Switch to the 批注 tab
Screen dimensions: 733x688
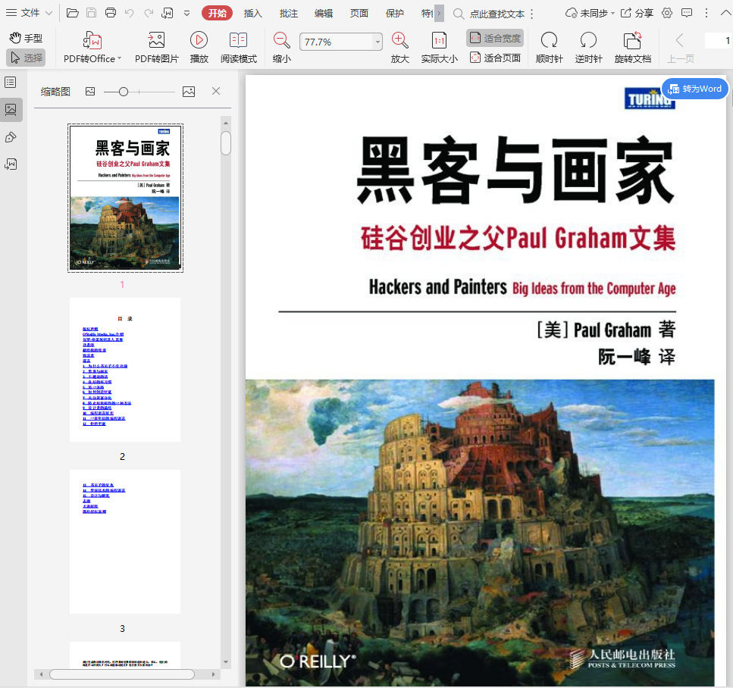click(x=289, y=13)
